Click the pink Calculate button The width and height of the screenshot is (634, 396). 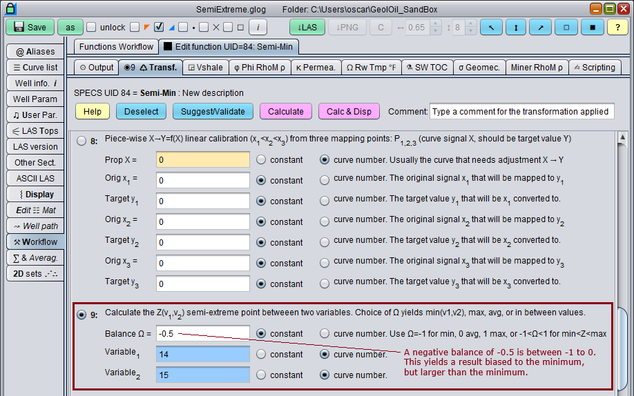click(x=285, y=112)
